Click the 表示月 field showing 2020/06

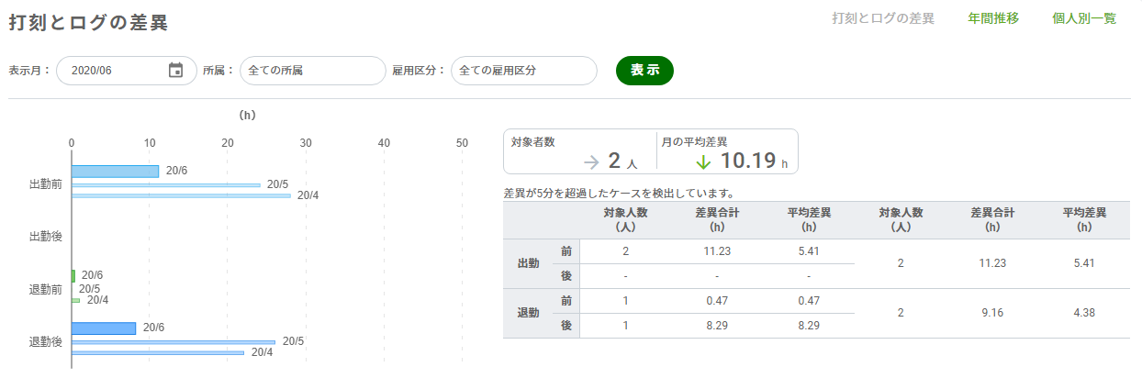(x=127, y=71)
